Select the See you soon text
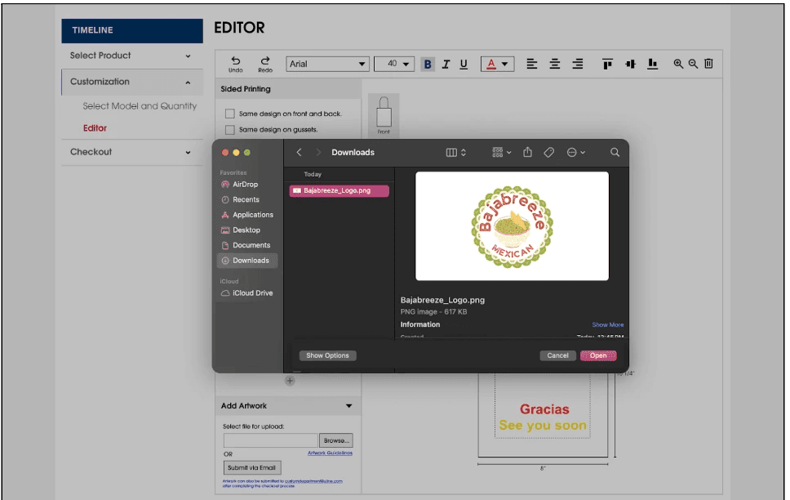Screen dimensions: 790x500 click(x=543, y=426)
